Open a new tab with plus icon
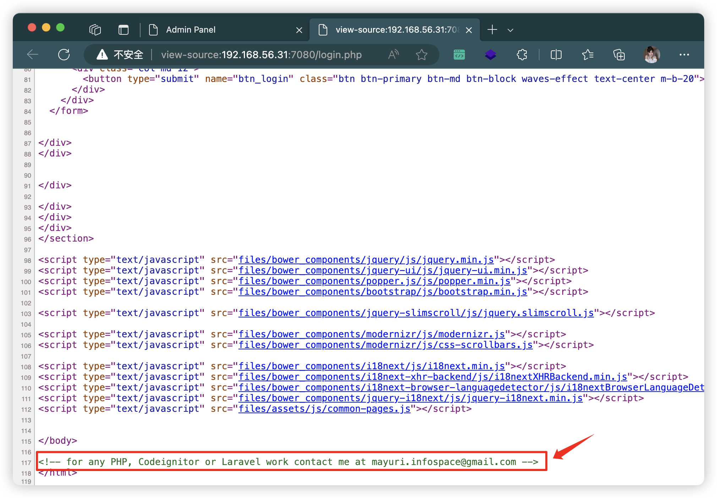Screen dimensions: 717x498 [492, 30]
